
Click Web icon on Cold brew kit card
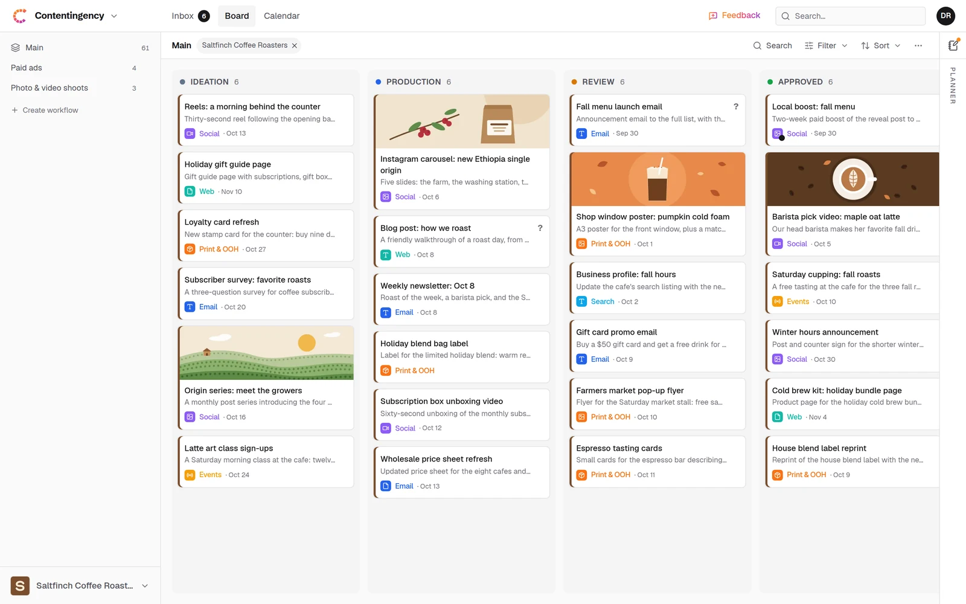[778, 417]
